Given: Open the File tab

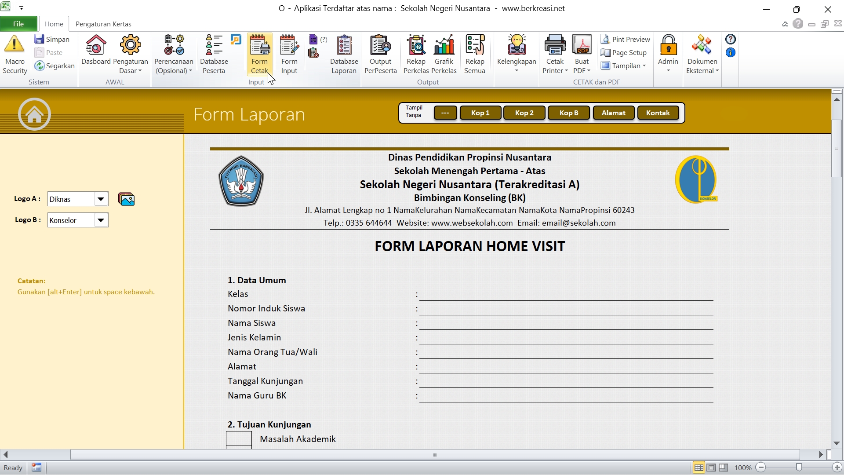Looking at the screenshot, I should coord(18,24).
